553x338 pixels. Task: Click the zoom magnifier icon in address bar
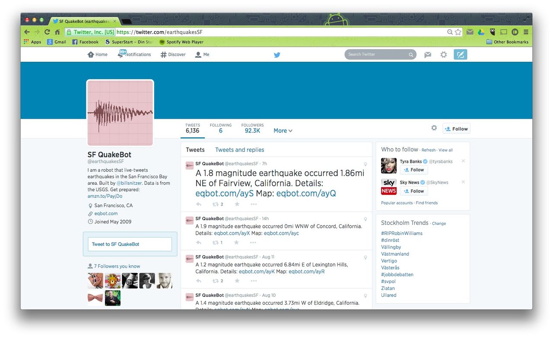point(450,32)
